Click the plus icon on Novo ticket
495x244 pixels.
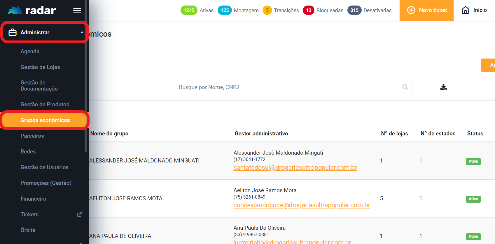(411, 10)
